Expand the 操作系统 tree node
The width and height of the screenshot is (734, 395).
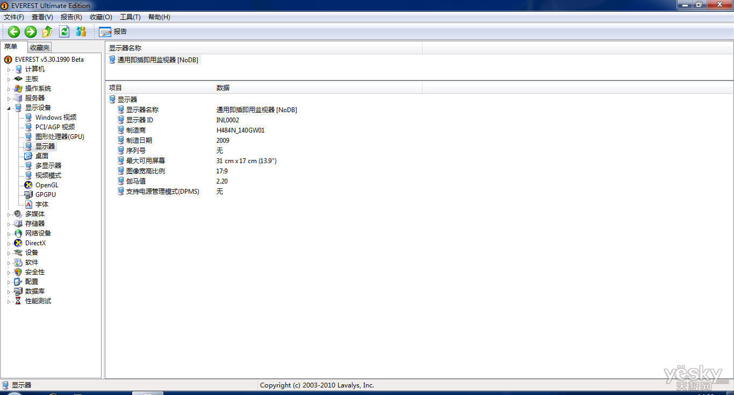(9, 89)
